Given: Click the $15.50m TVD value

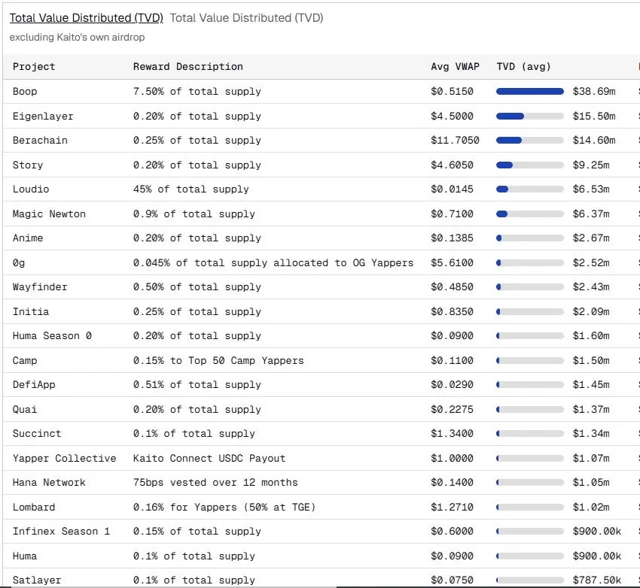Looking at the screenshot, I should coord(594,117).
